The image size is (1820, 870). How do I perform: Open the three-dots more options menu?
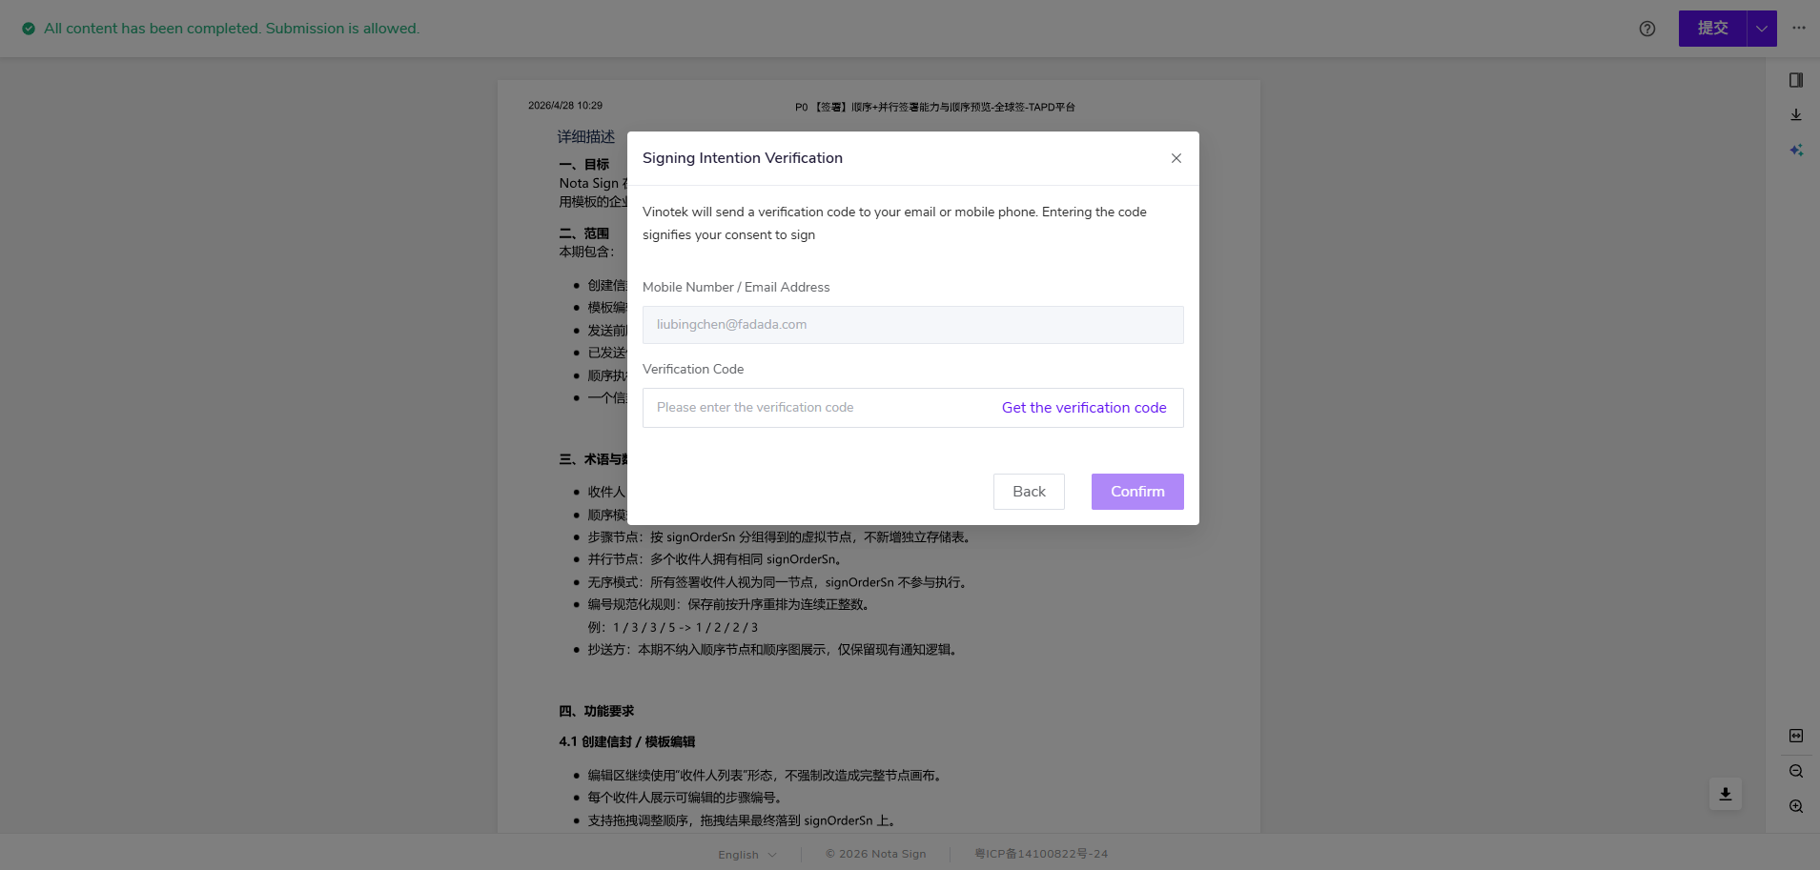pos(1798,28)
